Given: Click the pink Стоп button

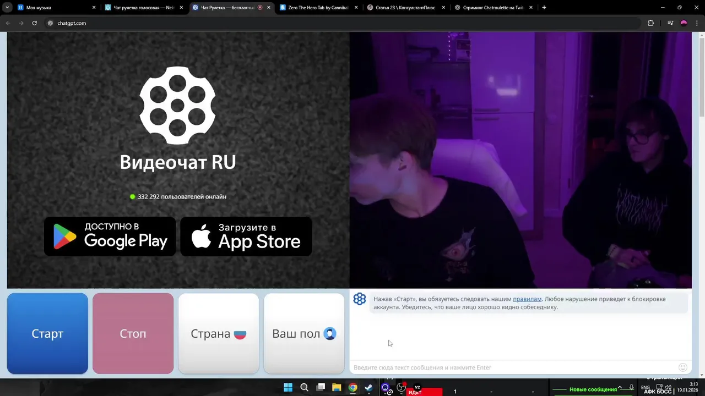Looking at the screenshot, I should click(133, 333).
